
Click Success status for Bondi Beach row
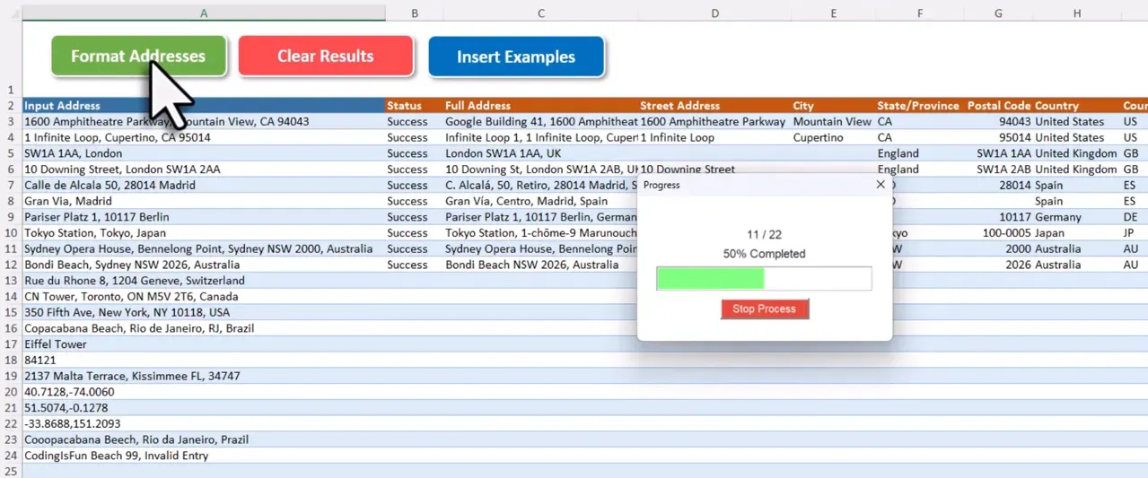(415, 265)
